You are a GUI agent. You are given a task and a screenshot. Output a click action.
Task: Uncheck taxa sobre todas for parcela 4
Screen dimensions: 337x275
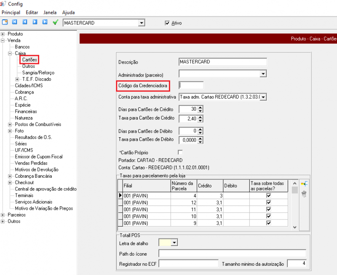pyautogui.click(x=269, y=195)
